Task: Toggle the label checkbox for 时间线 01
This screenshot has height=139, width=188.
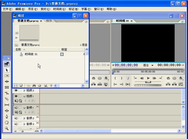Action: click(x=62, y=54)
